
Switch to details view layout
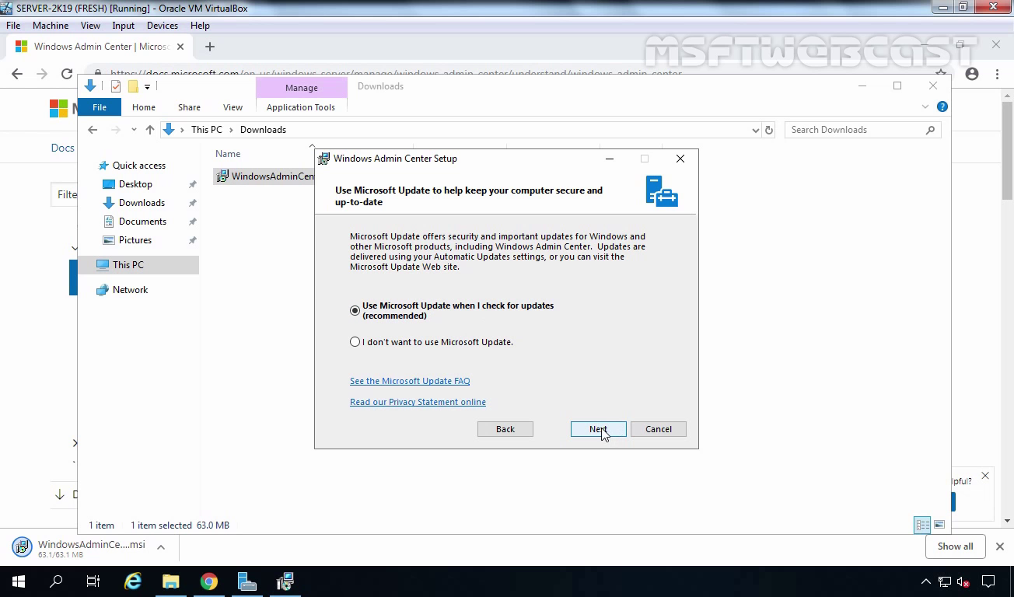[x=922, y=525]
